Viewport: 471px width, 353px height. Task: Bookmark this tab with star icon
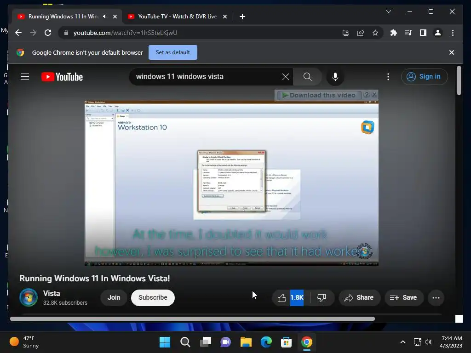375,33
